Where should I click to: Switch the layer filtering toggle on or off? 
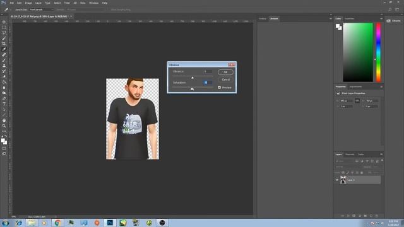[382, 160]
